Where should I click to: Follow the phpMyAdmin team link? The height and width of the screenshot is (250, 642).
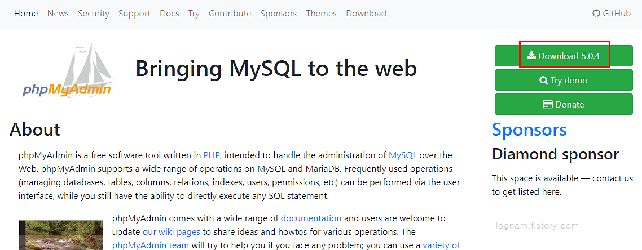coord(150,245)
